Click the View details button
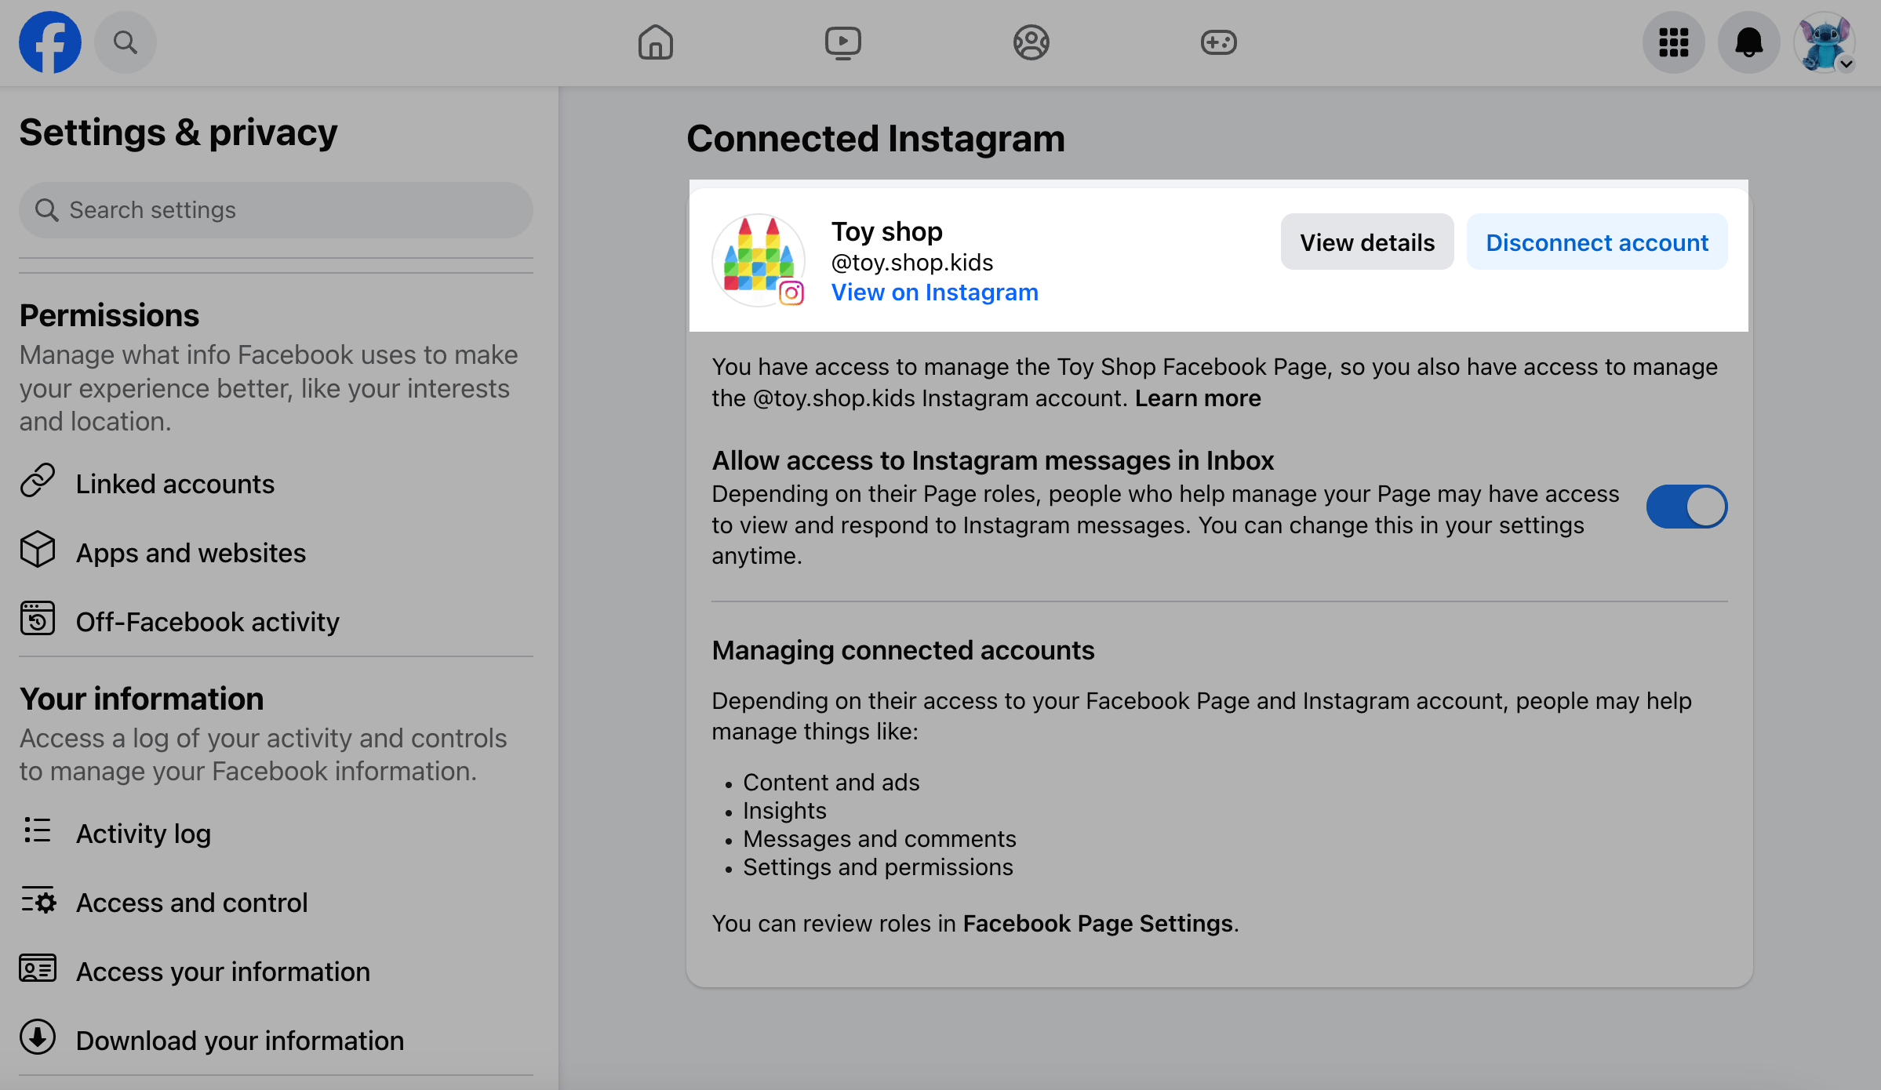 pos(1366,242)
